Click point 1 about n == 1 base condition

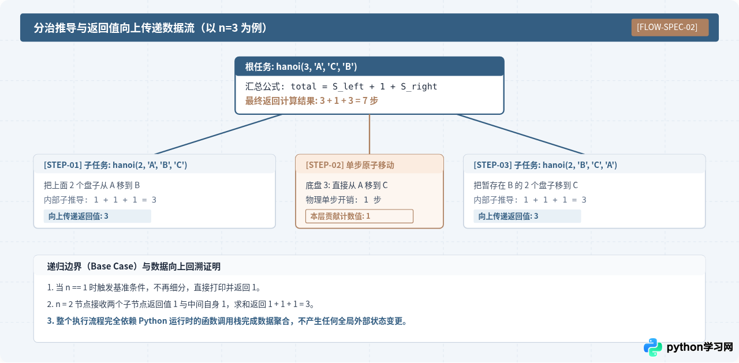pos(155,287)
